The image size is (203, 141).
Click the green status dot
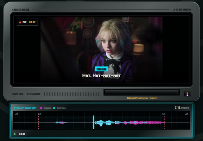tap(15, 134)
